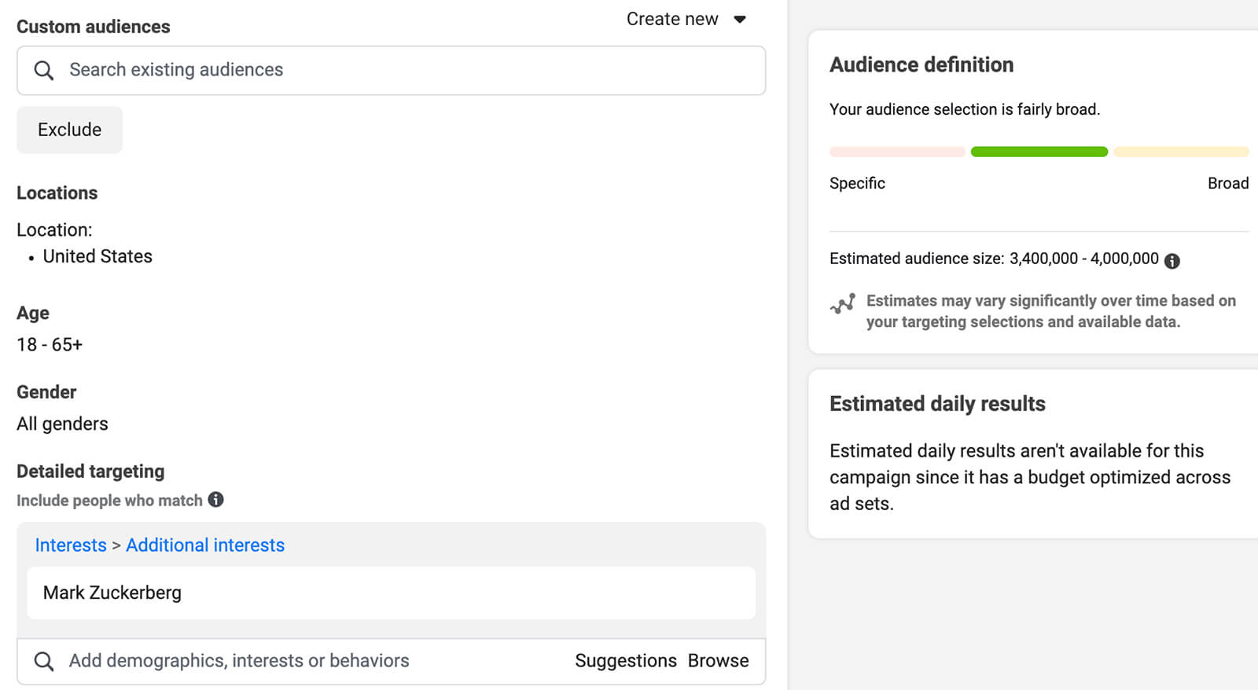Click the magnifier icon in detailed targeting search
The height and width of the screenshot is (690, 1258).
pos(44,662)
